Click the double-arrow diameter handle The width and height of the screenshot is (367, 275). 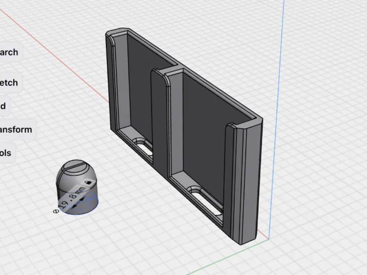(78, 203)
